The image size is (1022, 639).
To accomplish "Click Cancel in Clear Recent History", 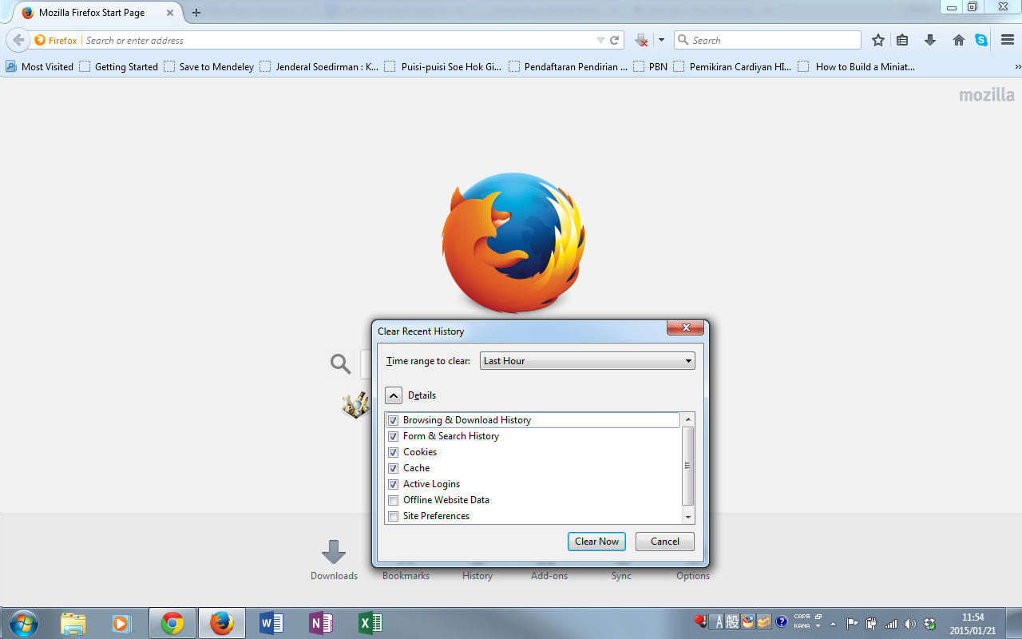I will (x=664, y=542).
